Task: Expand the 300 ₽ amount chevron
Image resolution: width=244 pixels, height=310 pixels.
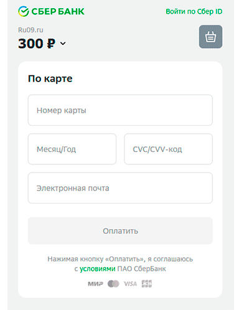Action: (x=63, y=44)
